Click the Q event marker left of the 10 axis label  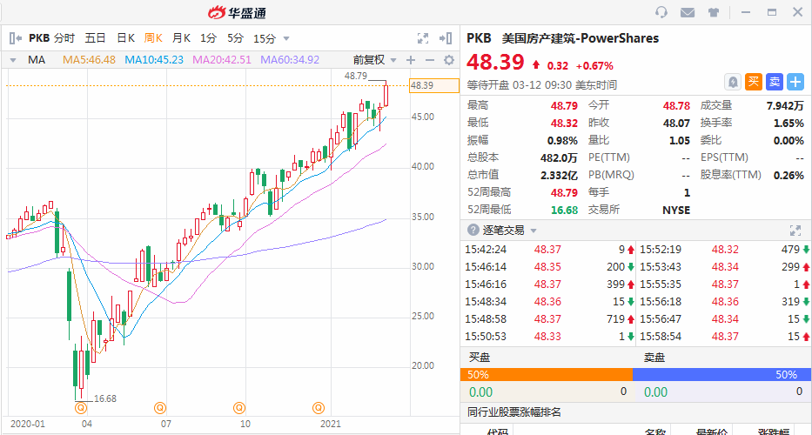tap(238, 408)
